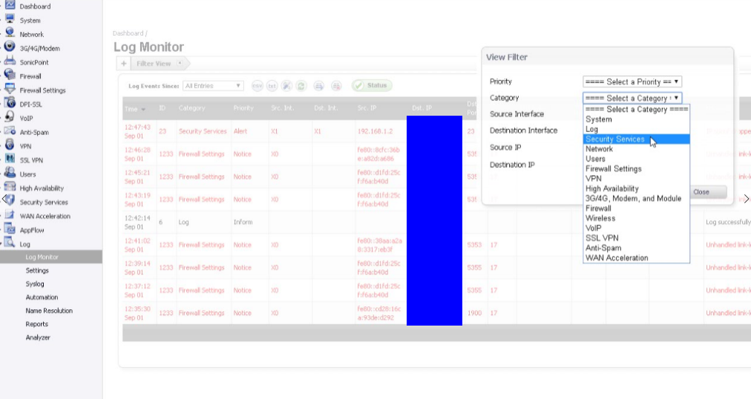Click source IP 192.168.1.2 cell
This screenshot has height=399, width=751.
375,131
